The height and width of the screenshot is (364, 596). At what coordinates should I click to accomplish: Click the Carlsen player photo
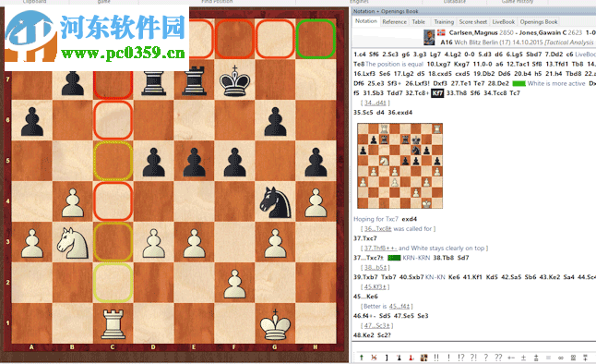429,37
